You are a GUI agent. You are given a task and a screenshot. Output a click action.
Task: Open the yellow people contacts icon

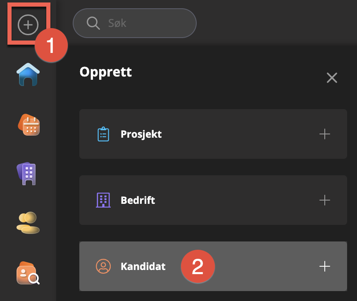coord(28,222)
